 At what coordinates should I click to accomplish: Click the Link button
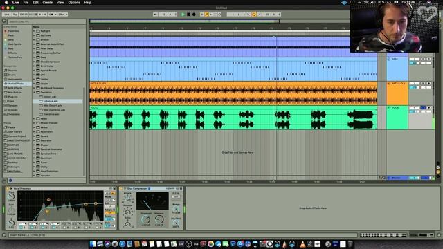coord(7,15)
